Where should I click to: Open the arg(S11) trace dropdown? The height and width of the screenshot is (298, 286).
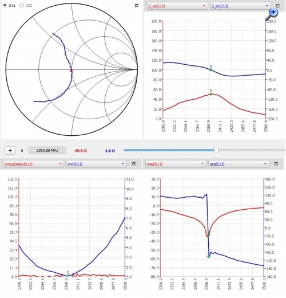(x=239, y=164)
